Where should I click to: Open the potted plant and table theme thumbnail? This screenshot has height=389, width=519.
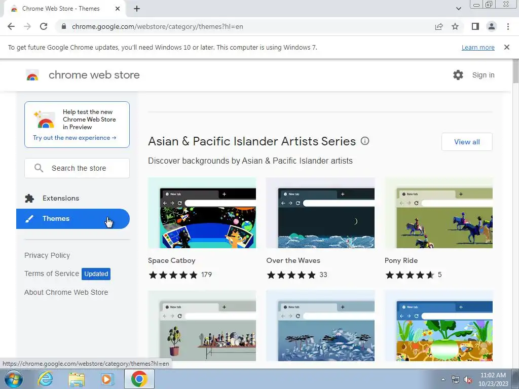pos(202,326)
